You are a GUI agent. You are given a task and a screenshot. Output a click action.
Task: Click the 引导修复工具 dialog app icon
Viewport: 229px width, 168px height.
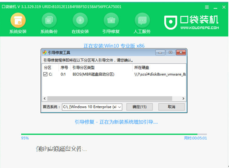point(44,53)
